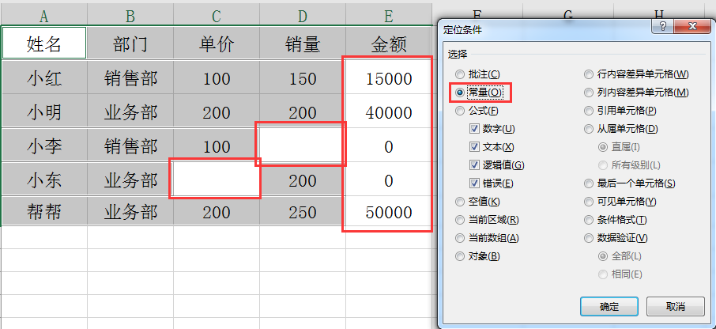Screen dimensions: 716x329
Task: Select 行内容差异单元格(W) option
Action: click(x=636, y=74)
